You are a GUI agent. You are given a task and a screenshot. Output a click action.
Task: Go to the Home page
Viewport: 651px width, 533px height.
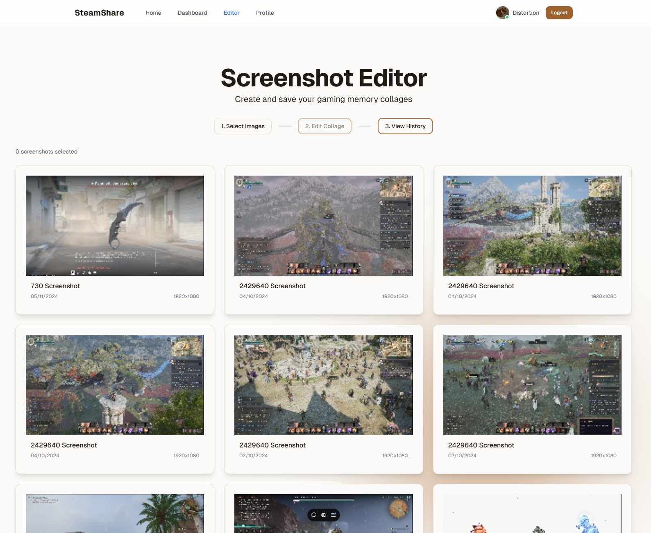[153, 13]
